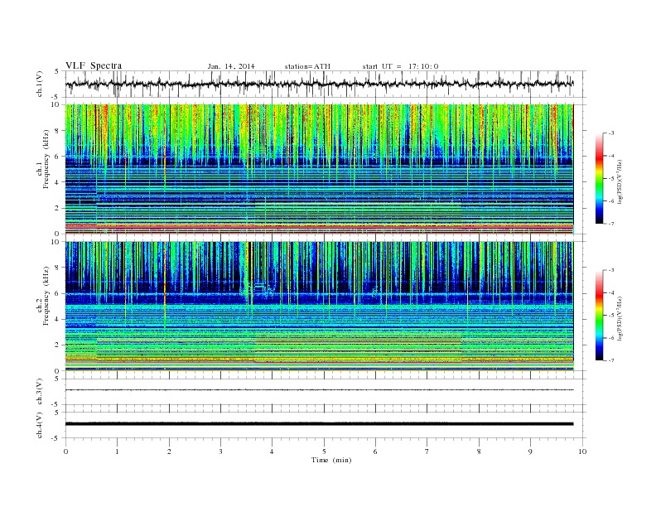Click the "-5" tick of ch.2 colorbar
The height and width of the screenshot is (507, 656).
tap(610, 315)
